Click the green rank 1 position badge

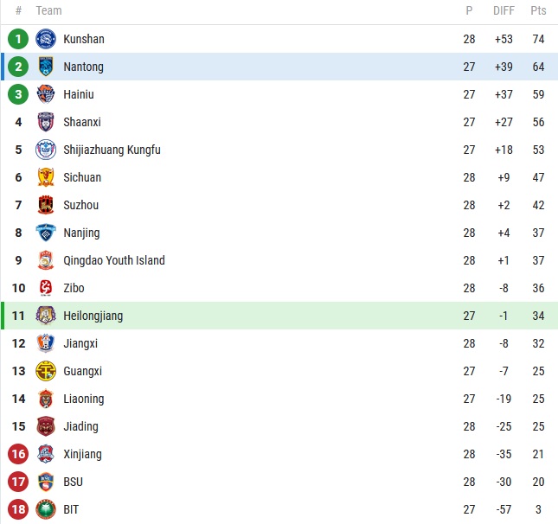(18, 39)
